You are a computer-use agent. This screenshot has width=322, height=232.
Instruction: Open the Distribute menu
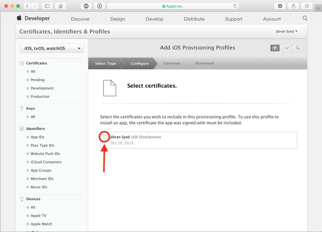click(x=194, y=19)
